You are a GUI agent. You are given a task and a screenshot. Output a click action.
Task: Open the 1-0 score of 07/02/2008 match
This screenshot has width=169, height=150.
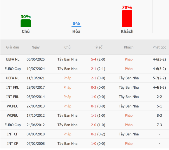tap(94, 144)
